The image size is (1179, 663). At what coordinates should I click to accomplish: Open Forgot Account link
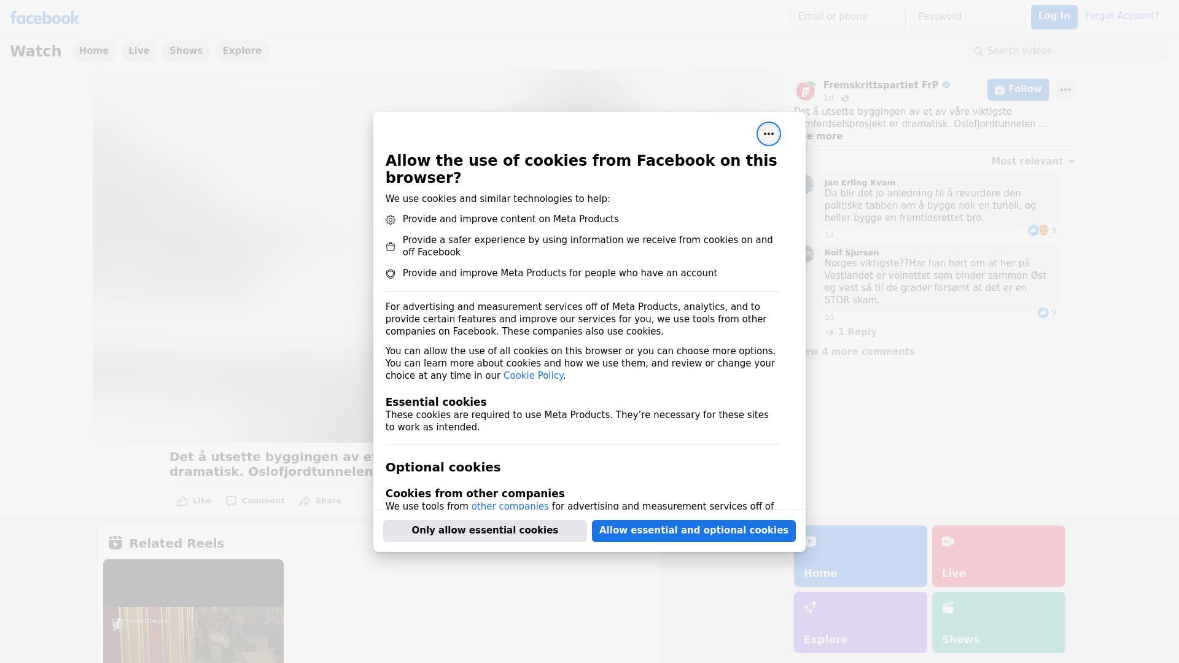pos(1121,16)
